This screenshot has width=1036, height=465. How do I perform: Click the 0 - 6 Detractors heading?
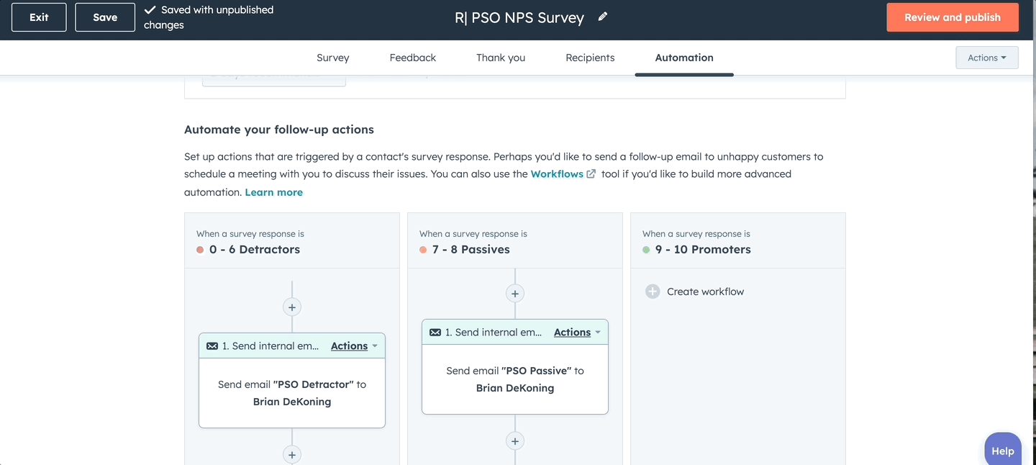255,250
